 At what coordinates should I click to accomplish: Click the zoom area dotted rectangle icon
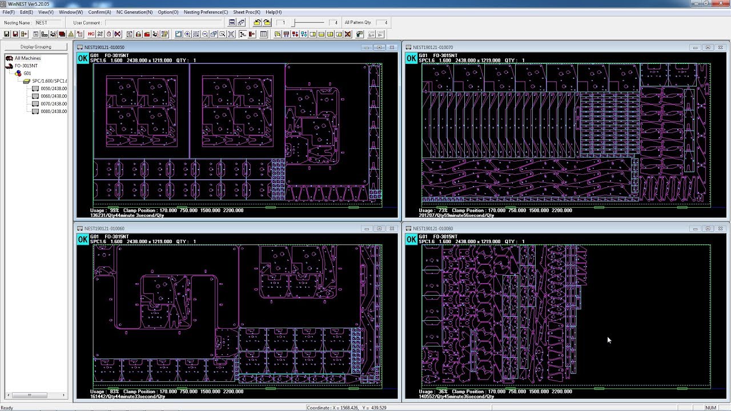point(196,34)
